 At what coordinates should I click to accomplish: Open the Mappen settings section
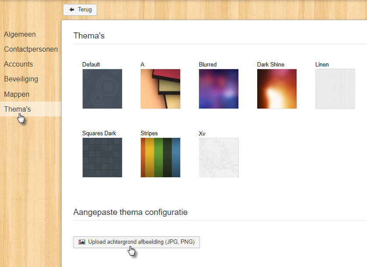click(17, 94)
